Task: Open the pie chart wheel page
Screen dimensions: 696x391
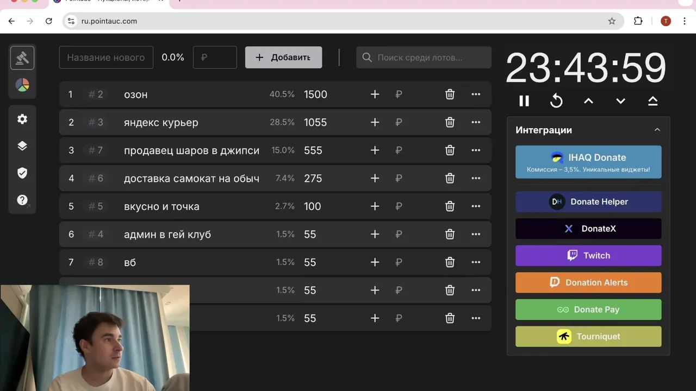Action: coord(22,85)
